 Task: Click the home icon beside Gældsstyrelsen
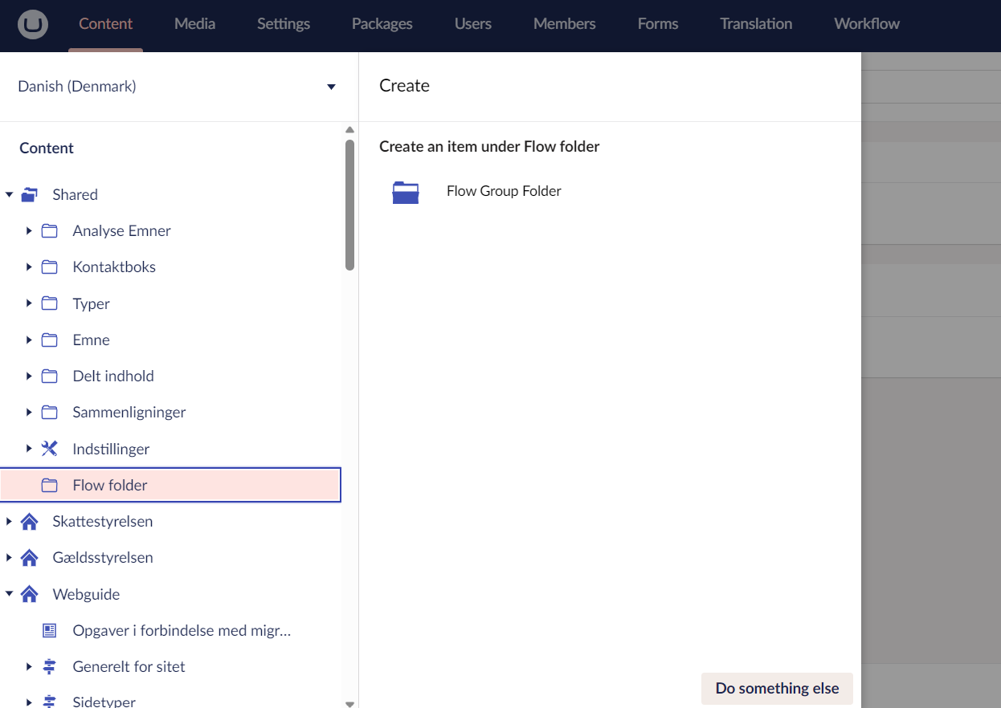[x=29, y=557]
